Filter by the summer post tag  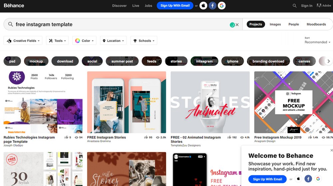click(122, 61)
